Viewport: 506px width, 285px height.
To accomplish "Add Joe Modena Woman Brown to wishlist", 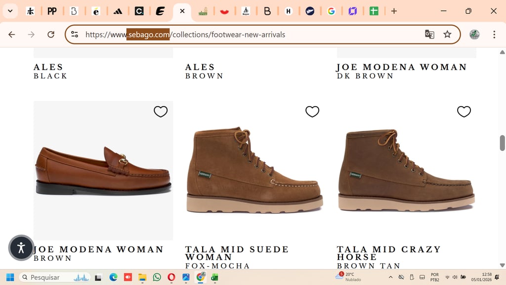I will pos(161,112).
